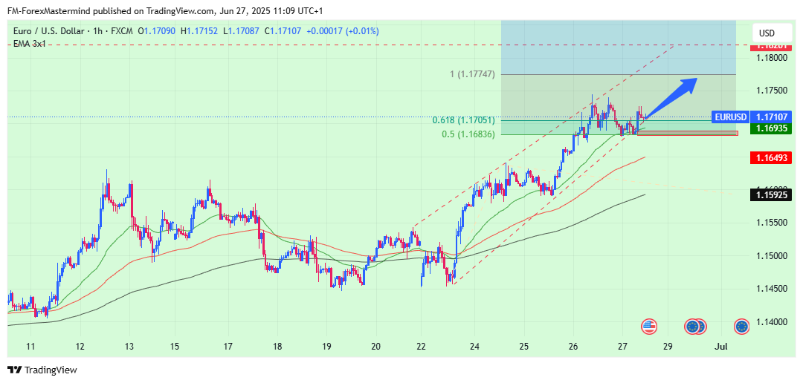
Task: Click the blue 1.17107 current price tag
Action: tap(771, 117)
